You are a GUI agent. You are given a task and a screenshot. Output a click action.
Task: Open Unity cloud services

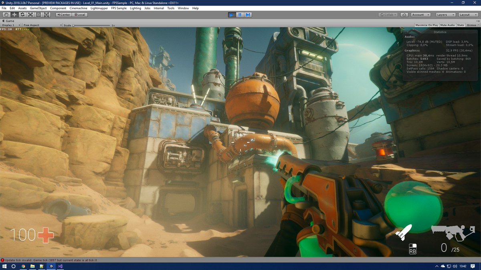tap(404, 15)
